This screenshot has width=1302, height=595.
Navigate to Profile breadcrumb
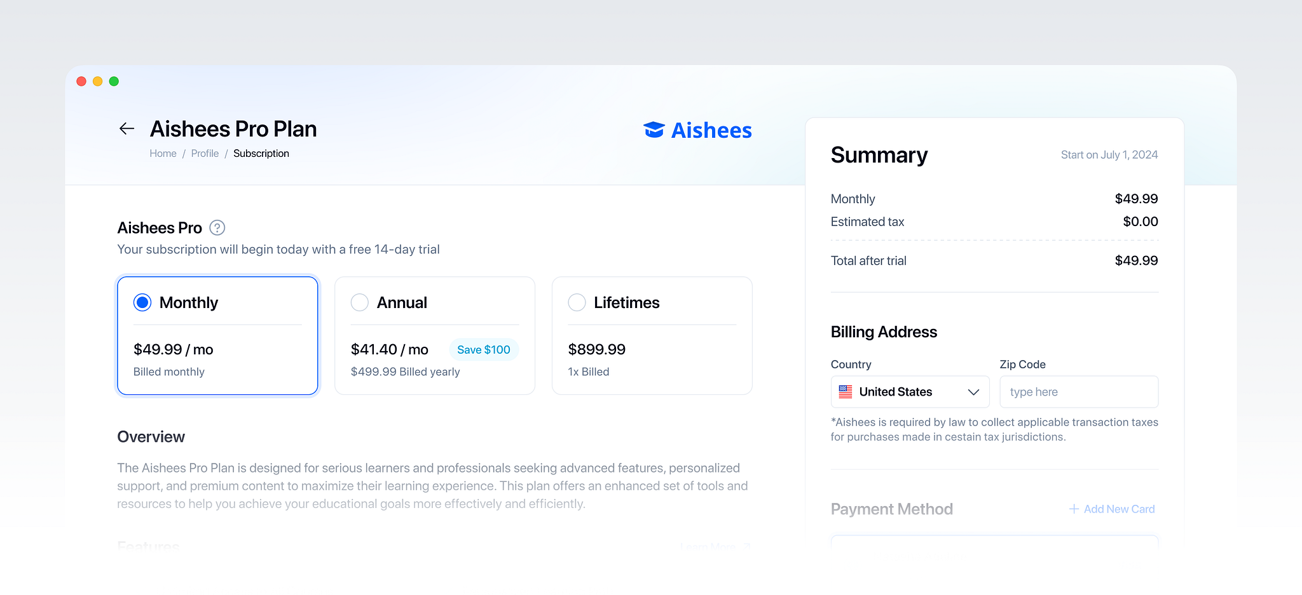205,154
